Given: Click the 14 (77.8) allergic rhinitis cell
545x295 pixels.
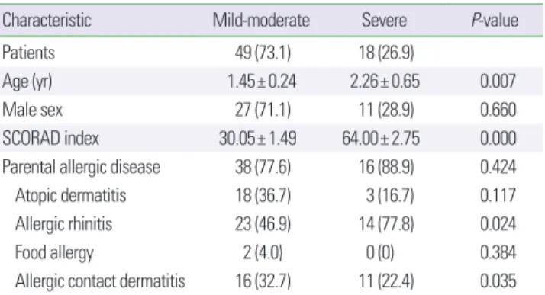Looking at the screenshot, I should [x=386, y=224].
